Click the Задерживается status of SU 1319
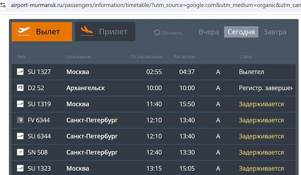This screenshot has height=175, width=301. (x=261, y=104)
